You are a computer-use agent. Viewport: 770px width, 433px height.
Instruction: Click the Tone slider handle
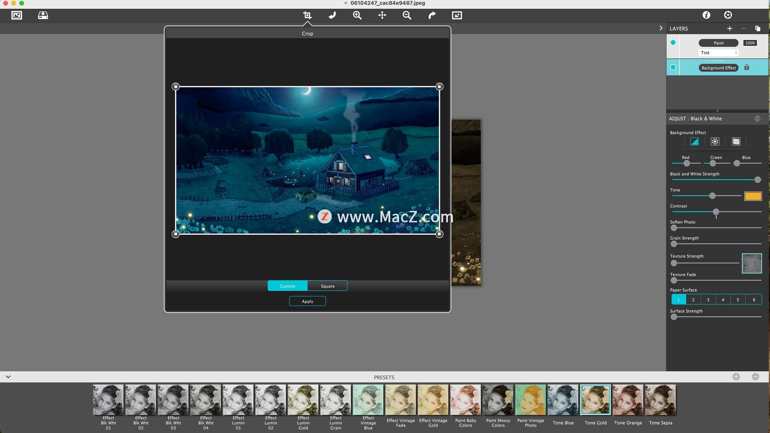tap(712, 196)
